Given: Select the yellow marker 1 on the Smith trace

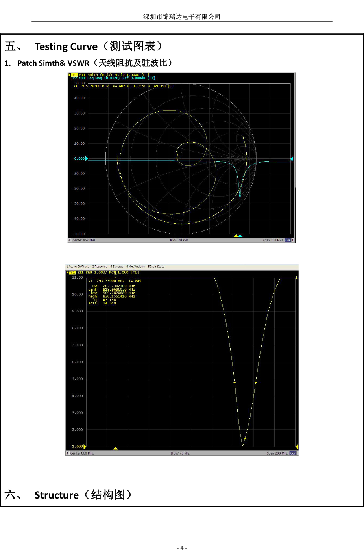Looking at the screenshot, I should (177, 157).
